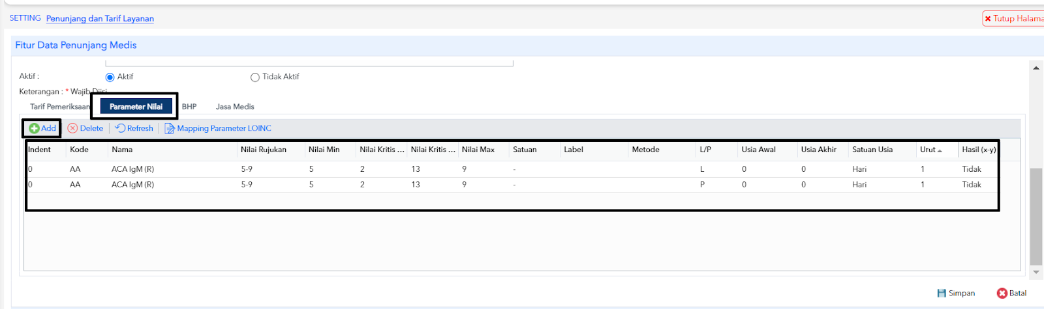Click the Tutup Halaman close icon
Viewport: 1044px width, 309px height.
pyautogui.click(x=988, y=19)
